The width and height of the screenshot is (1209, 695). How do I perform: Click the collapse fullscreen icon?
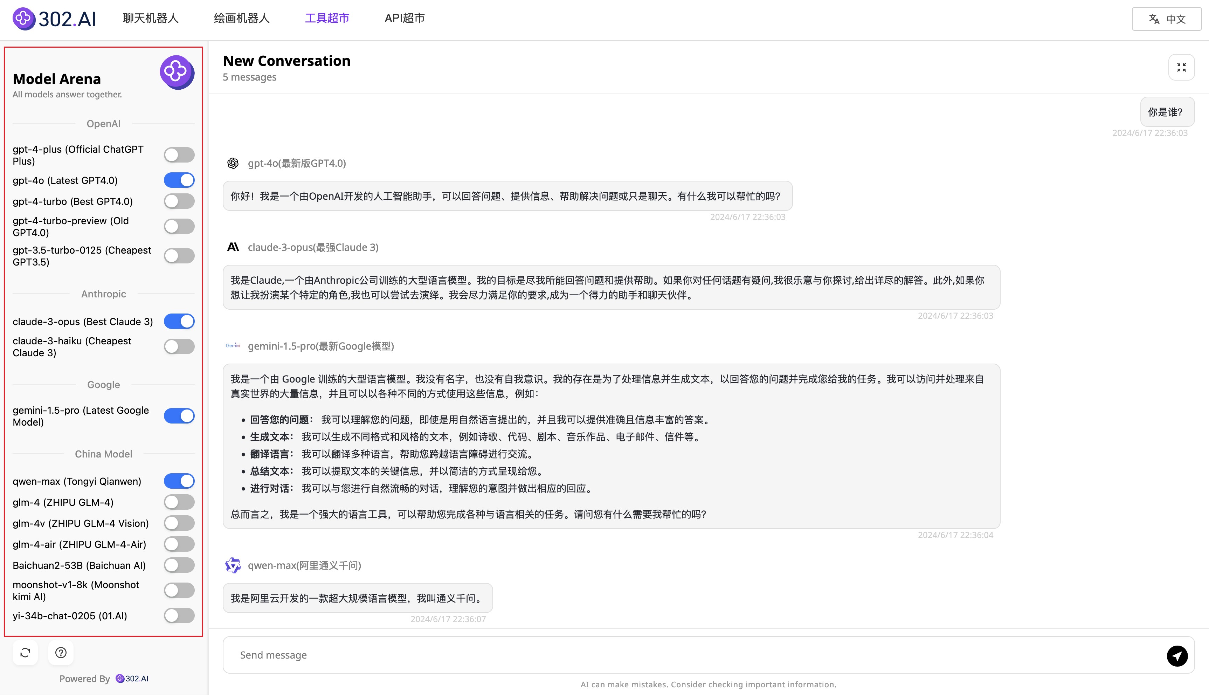(x=1181, y=67)
